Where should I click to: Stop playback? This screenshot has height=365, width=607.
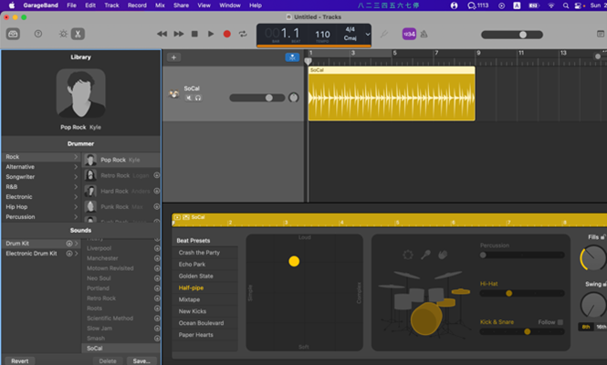(194, 34)
